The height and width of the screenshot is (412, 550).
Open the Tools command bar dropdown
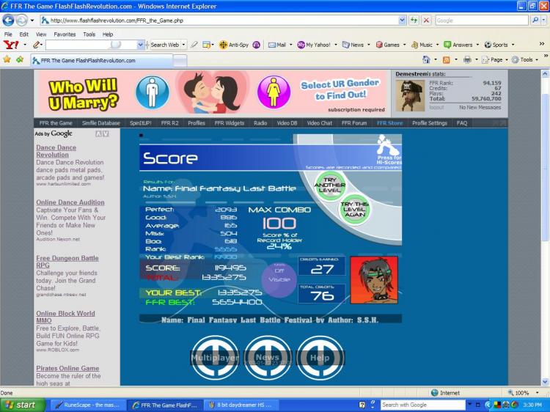[x=525, y=59]
